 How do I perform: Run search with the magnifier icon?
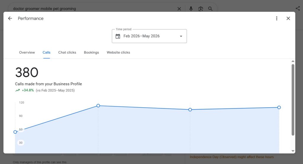(x=210, y=9)
